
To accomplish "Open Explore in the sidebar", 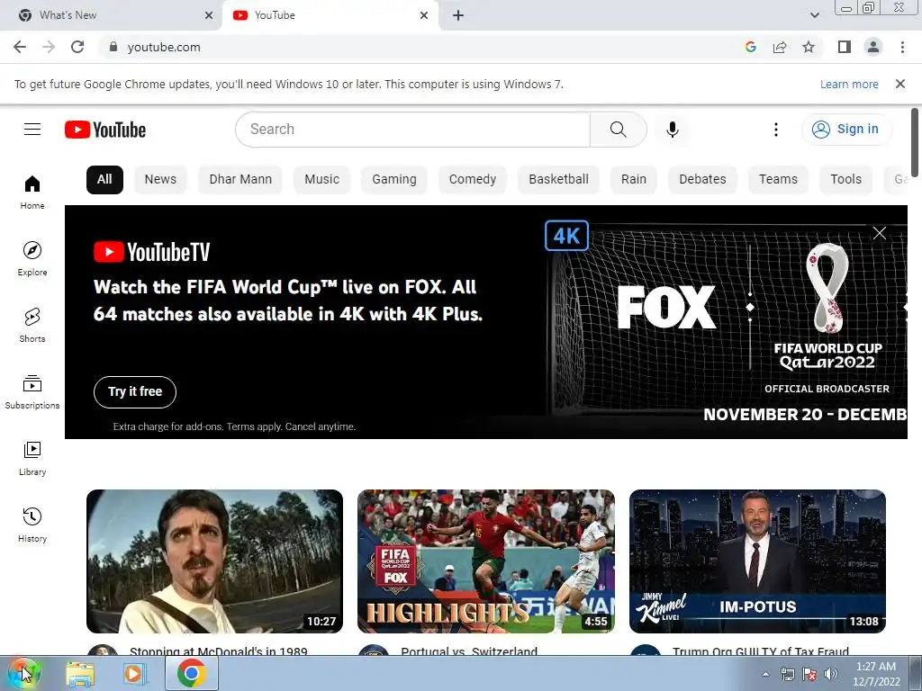I will [x=32, y=258].
